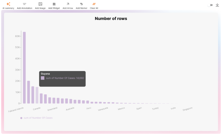Click the 60K y-axis tick label
The width and height of the screenshot is (222, 135).
tap(17, 36)
